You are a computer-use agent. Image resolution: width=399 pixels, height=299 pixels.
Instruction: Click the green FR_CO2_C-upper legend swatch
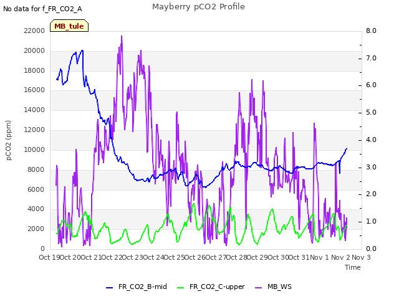pyautogui.click(x=180, y=288)
